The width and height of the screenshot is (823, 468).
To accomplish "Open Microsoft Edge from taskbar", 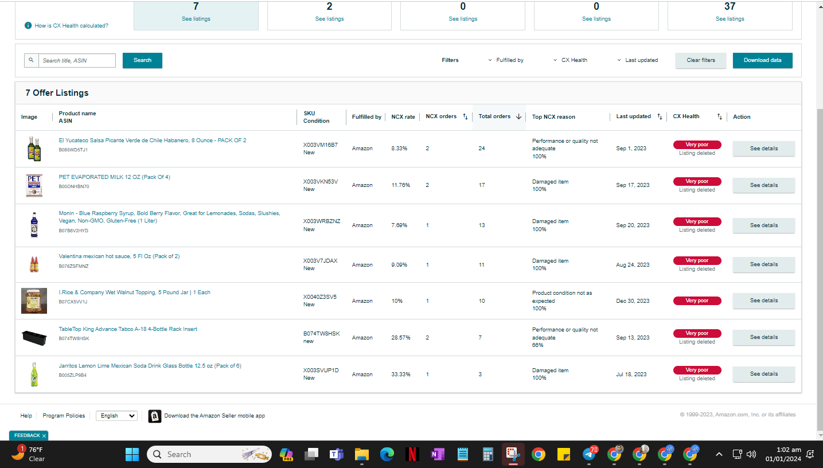I will [x=387, y=454].
